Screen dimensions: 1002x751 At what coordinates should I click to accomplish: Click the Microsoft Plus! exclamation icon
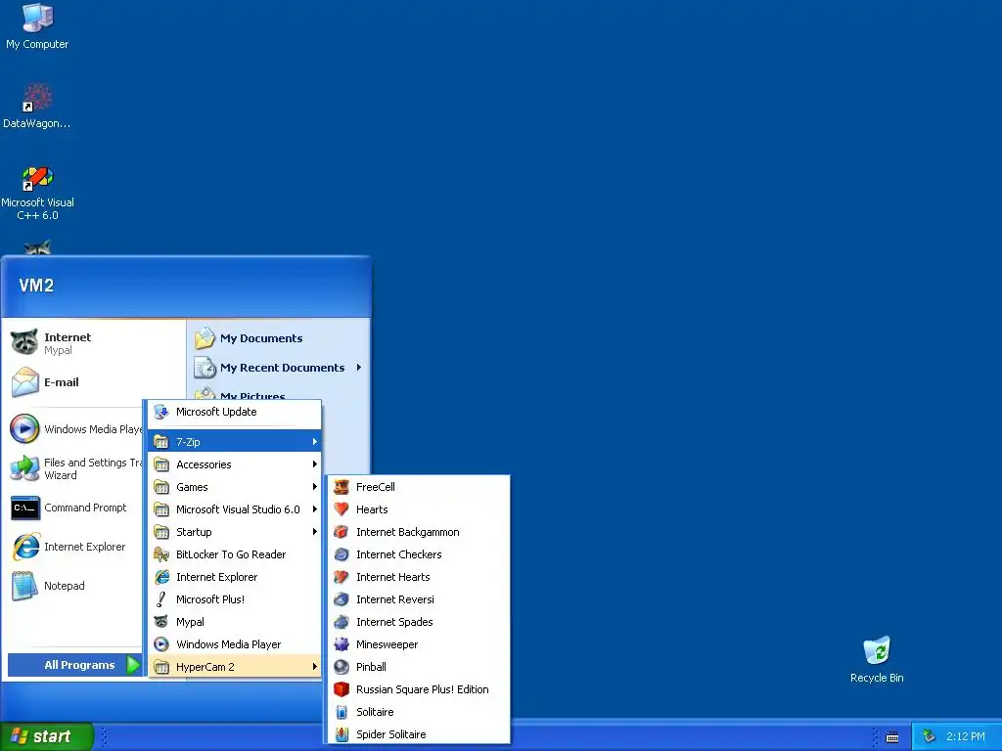tap(161, 599)
